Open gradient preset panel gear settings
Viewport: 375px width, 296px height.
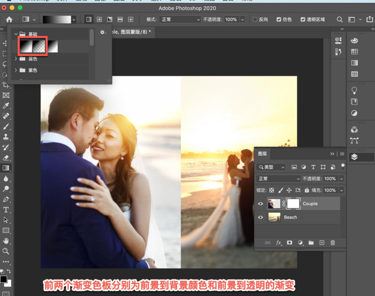(x=102, y=33)
